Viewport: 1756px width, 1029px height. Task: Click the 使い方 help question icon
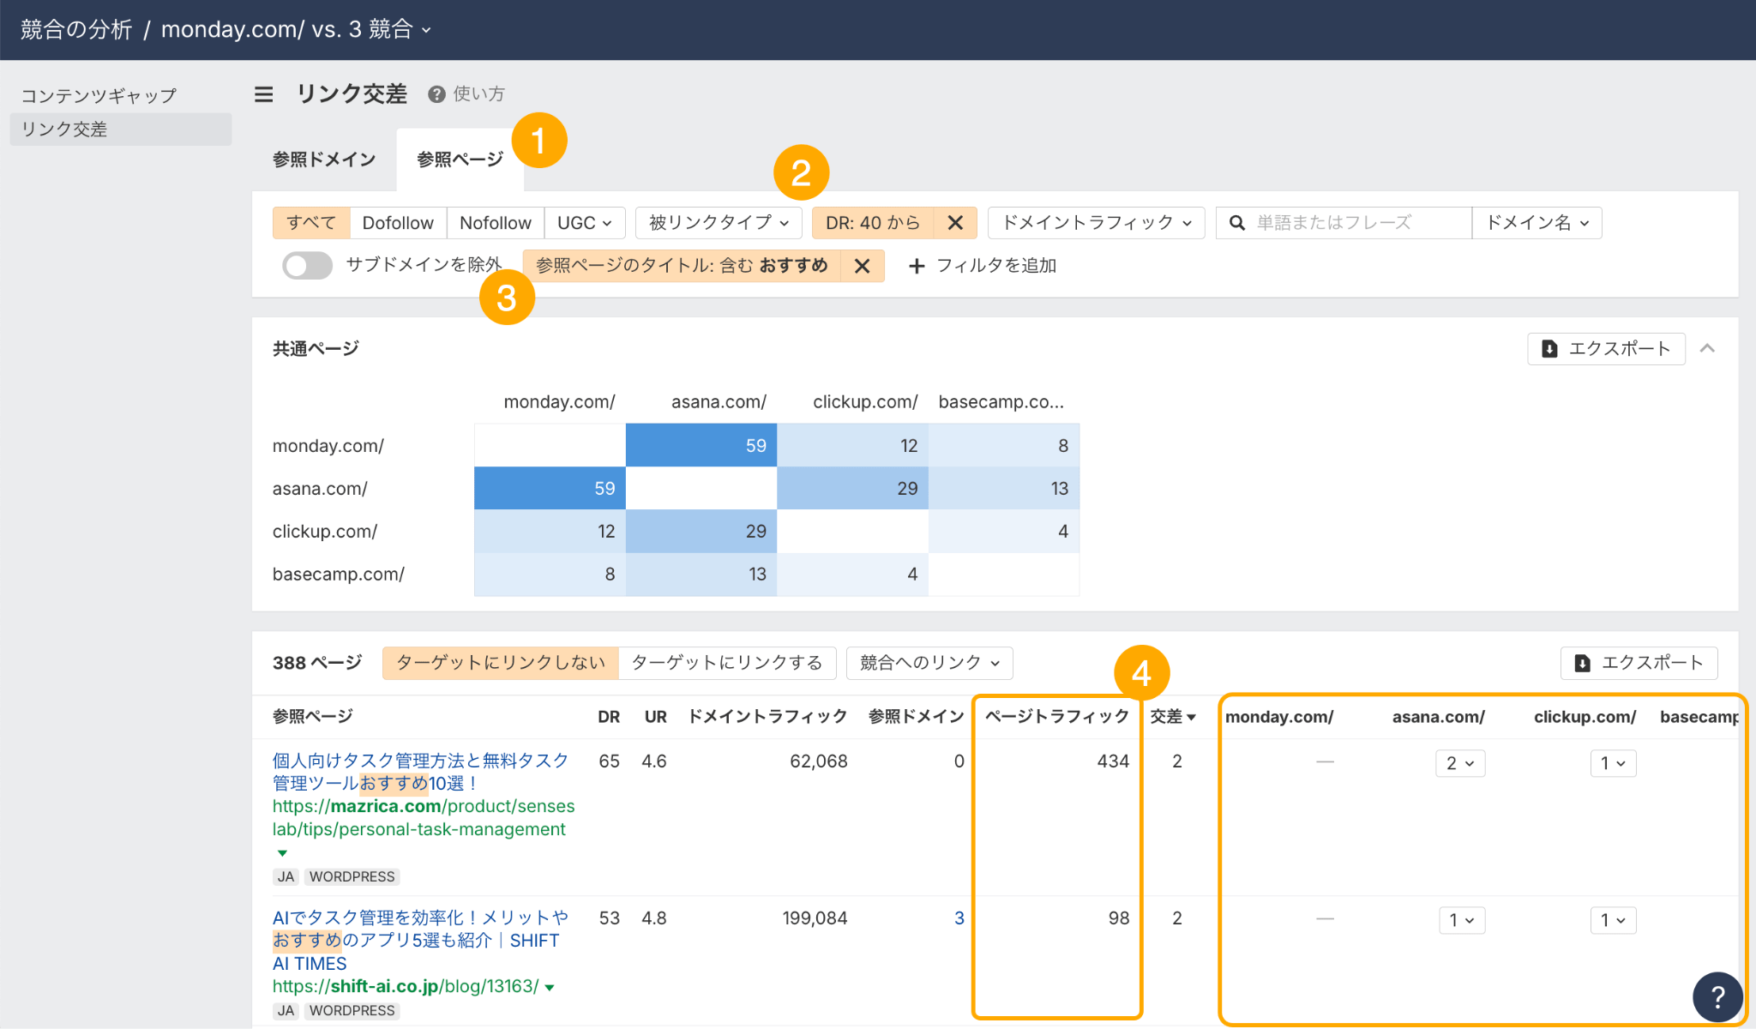click(436, 94)
